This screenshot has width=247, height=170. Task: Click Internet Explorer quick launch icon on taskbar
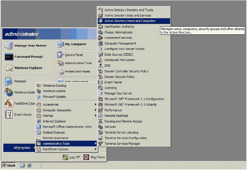(x=29, y=165)
